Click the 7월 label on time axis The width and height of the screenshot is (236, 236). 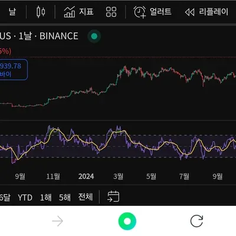coord(184,176)
